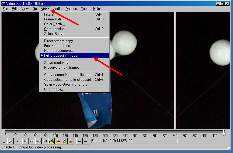Select Normal recompress mode
Screen dimensions: 233x153
tap(74, 51)
